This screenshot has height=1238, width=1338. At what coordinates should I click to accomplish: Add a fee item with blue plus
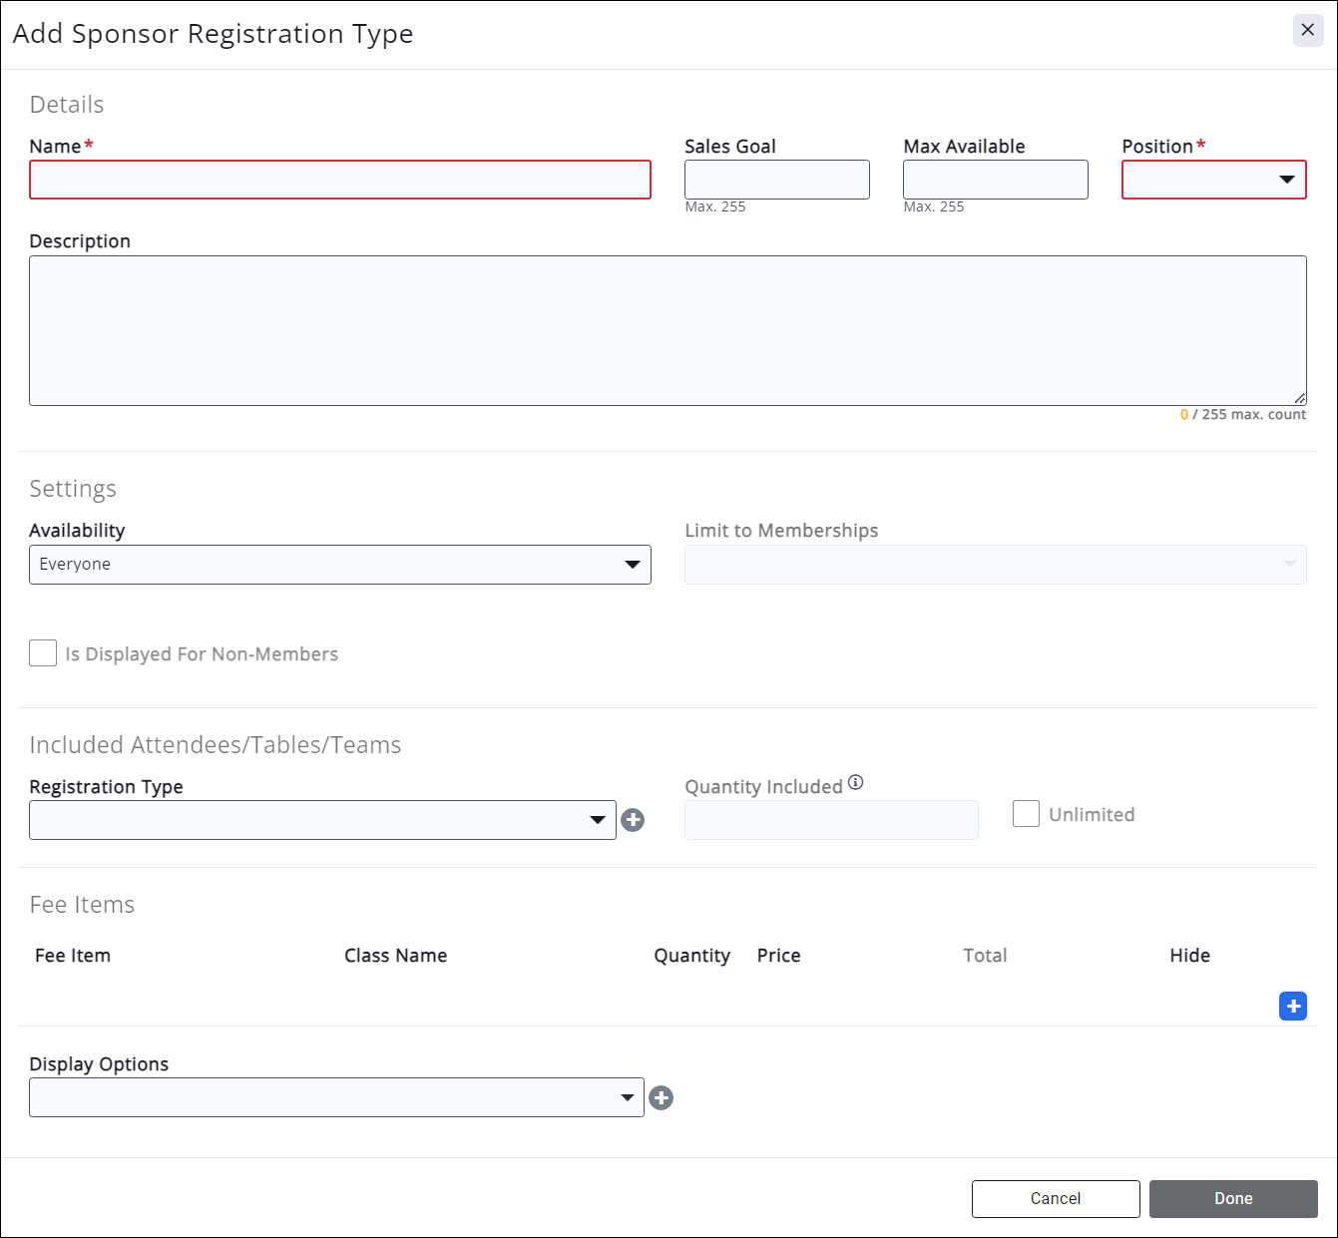(1292, 1006)
